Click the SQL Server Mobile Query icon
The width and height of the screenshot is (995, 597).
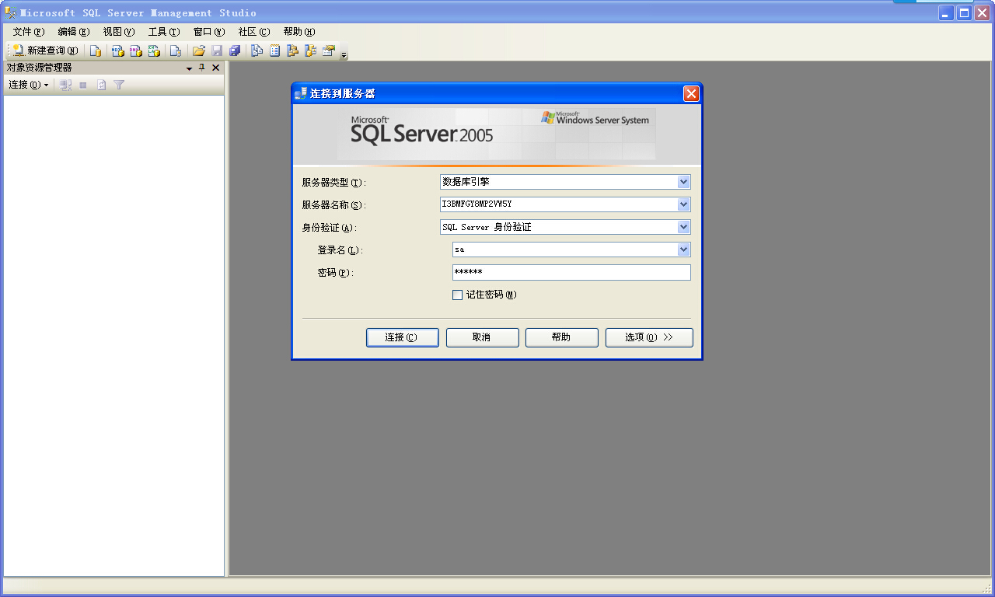(x=176, y=51)
